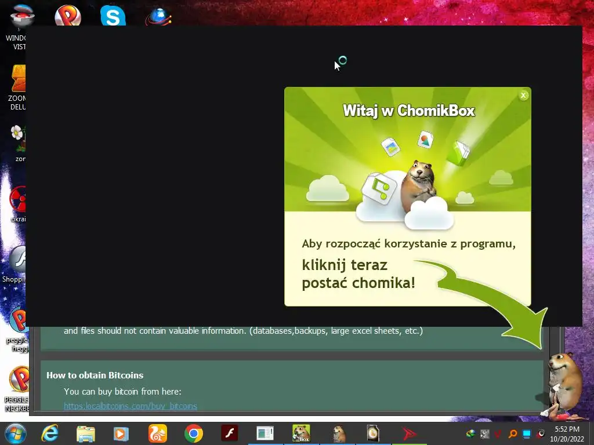The image size is (594, 445).
Task: Close the Witaj w ChomikBox welcome popup
Action: click(x=523, y=96)
